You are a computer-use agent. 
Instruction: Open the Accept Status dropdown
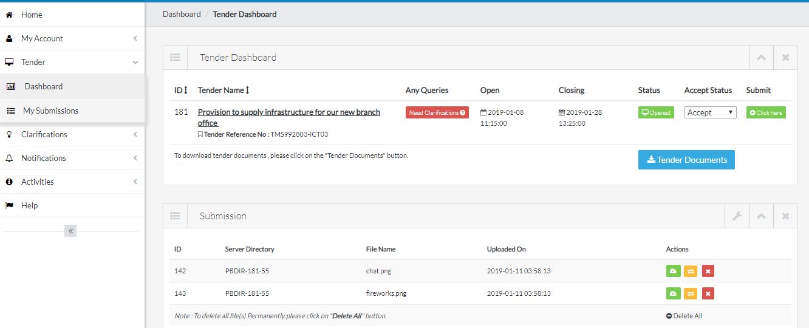710,112
